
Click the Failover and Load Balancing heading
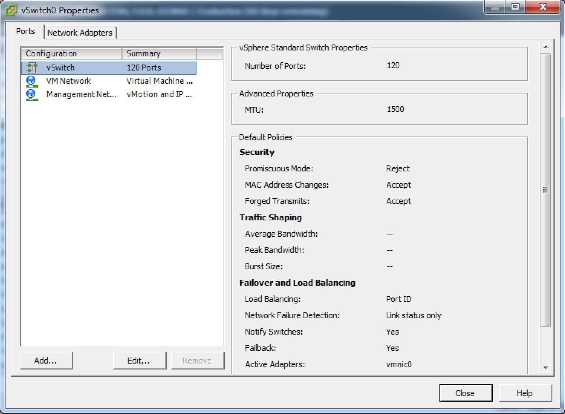298,283
